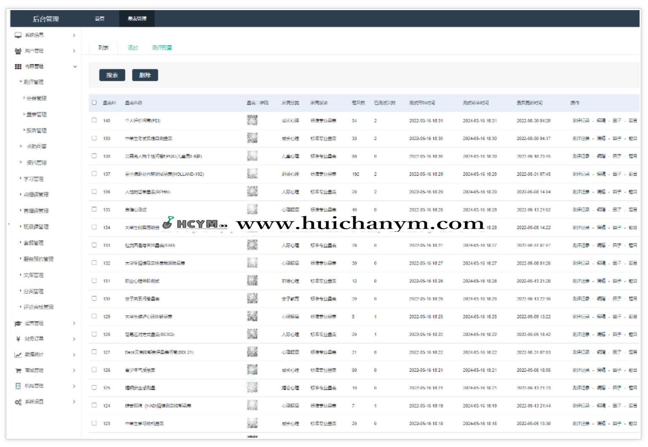The width and height of the screenshot is (648, 447).
Task: Tick the select-all checkbox in table header
Action: pyautogui.click(x=94, y=102)
